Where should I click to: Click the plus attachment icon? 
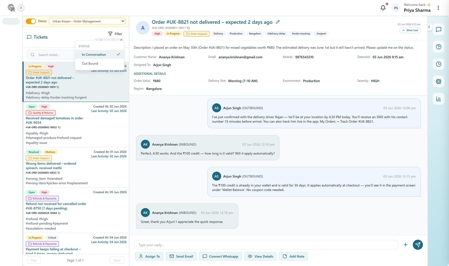405,245
